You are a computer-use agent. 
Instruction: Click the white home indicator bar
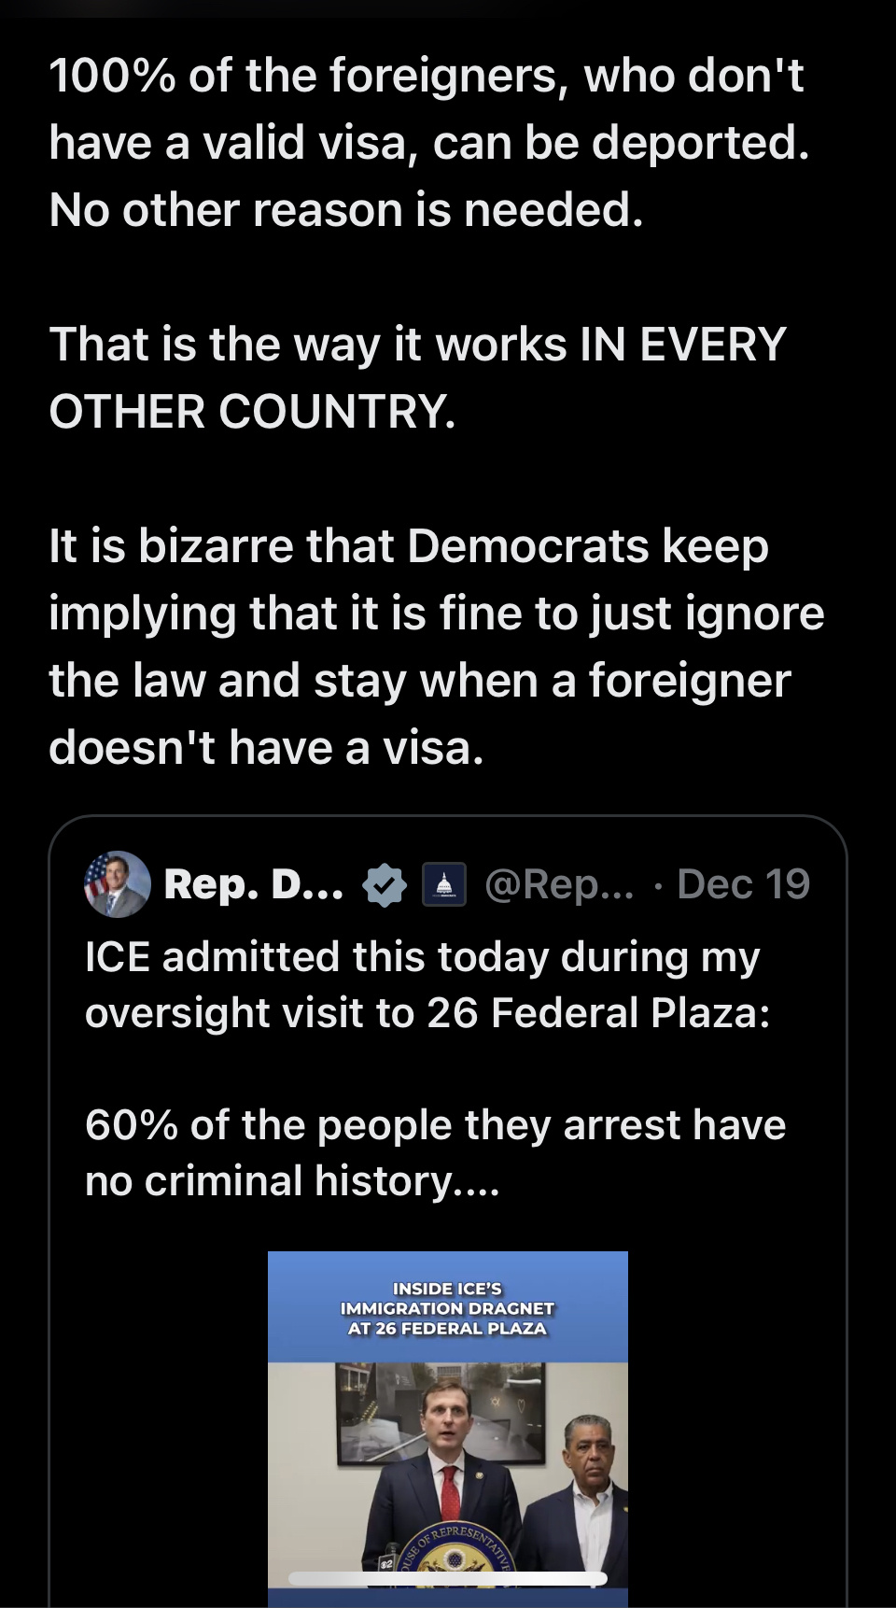(x=448, y=1578)
